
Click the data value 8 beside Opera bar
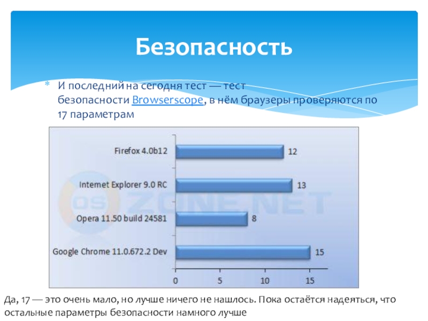point(254,219)
